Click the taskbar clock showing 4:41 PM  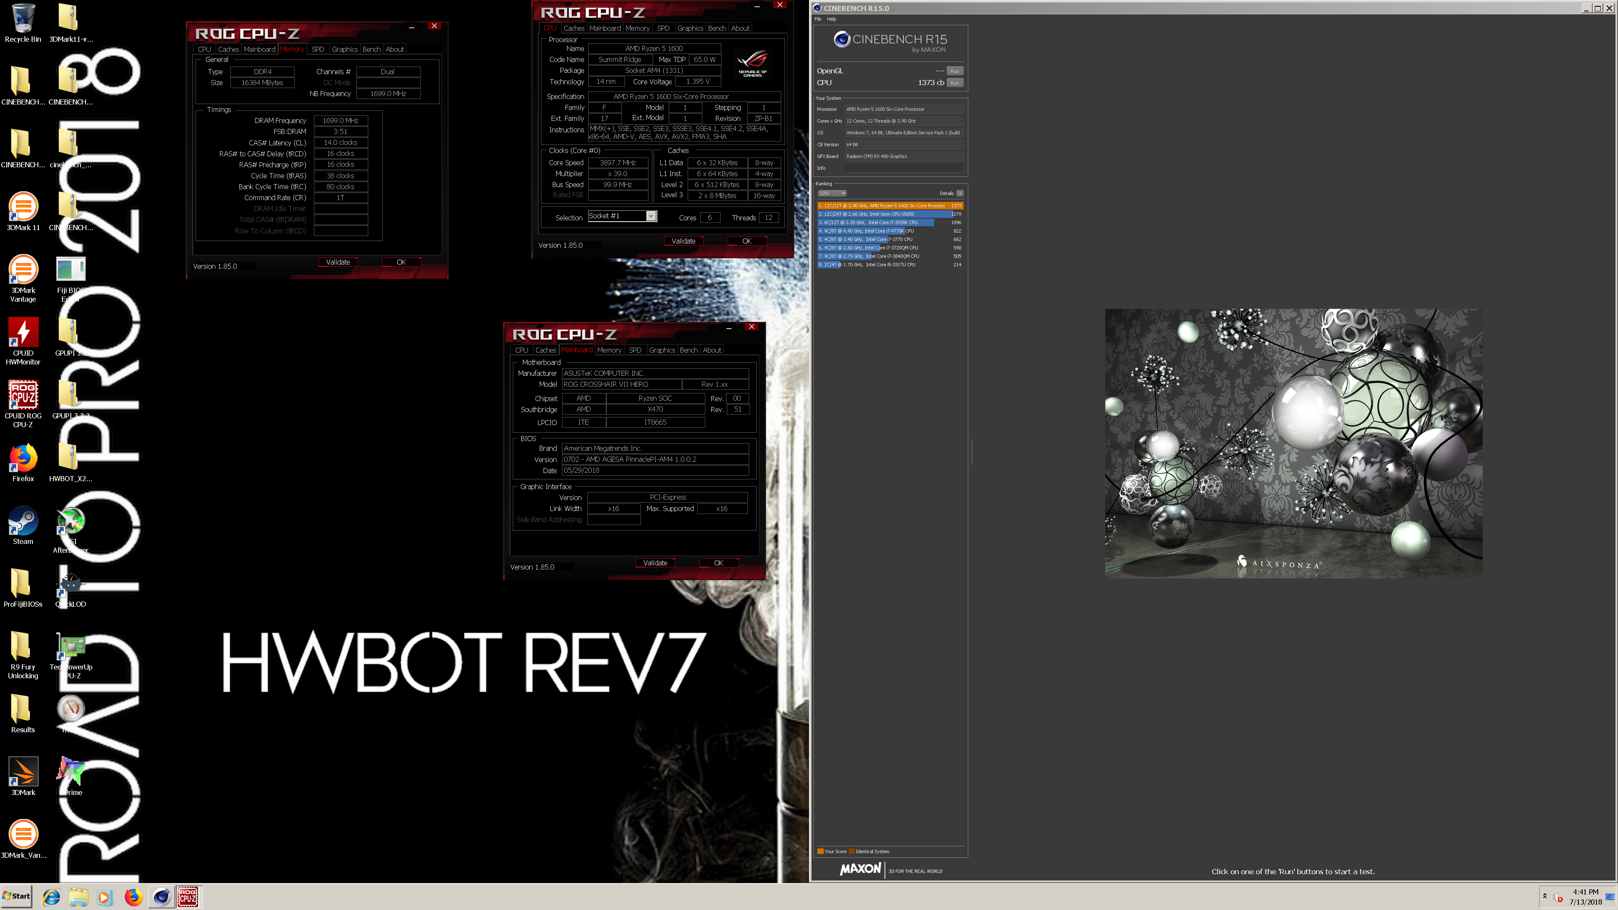pyautogui.click(x=1585, y=897)
